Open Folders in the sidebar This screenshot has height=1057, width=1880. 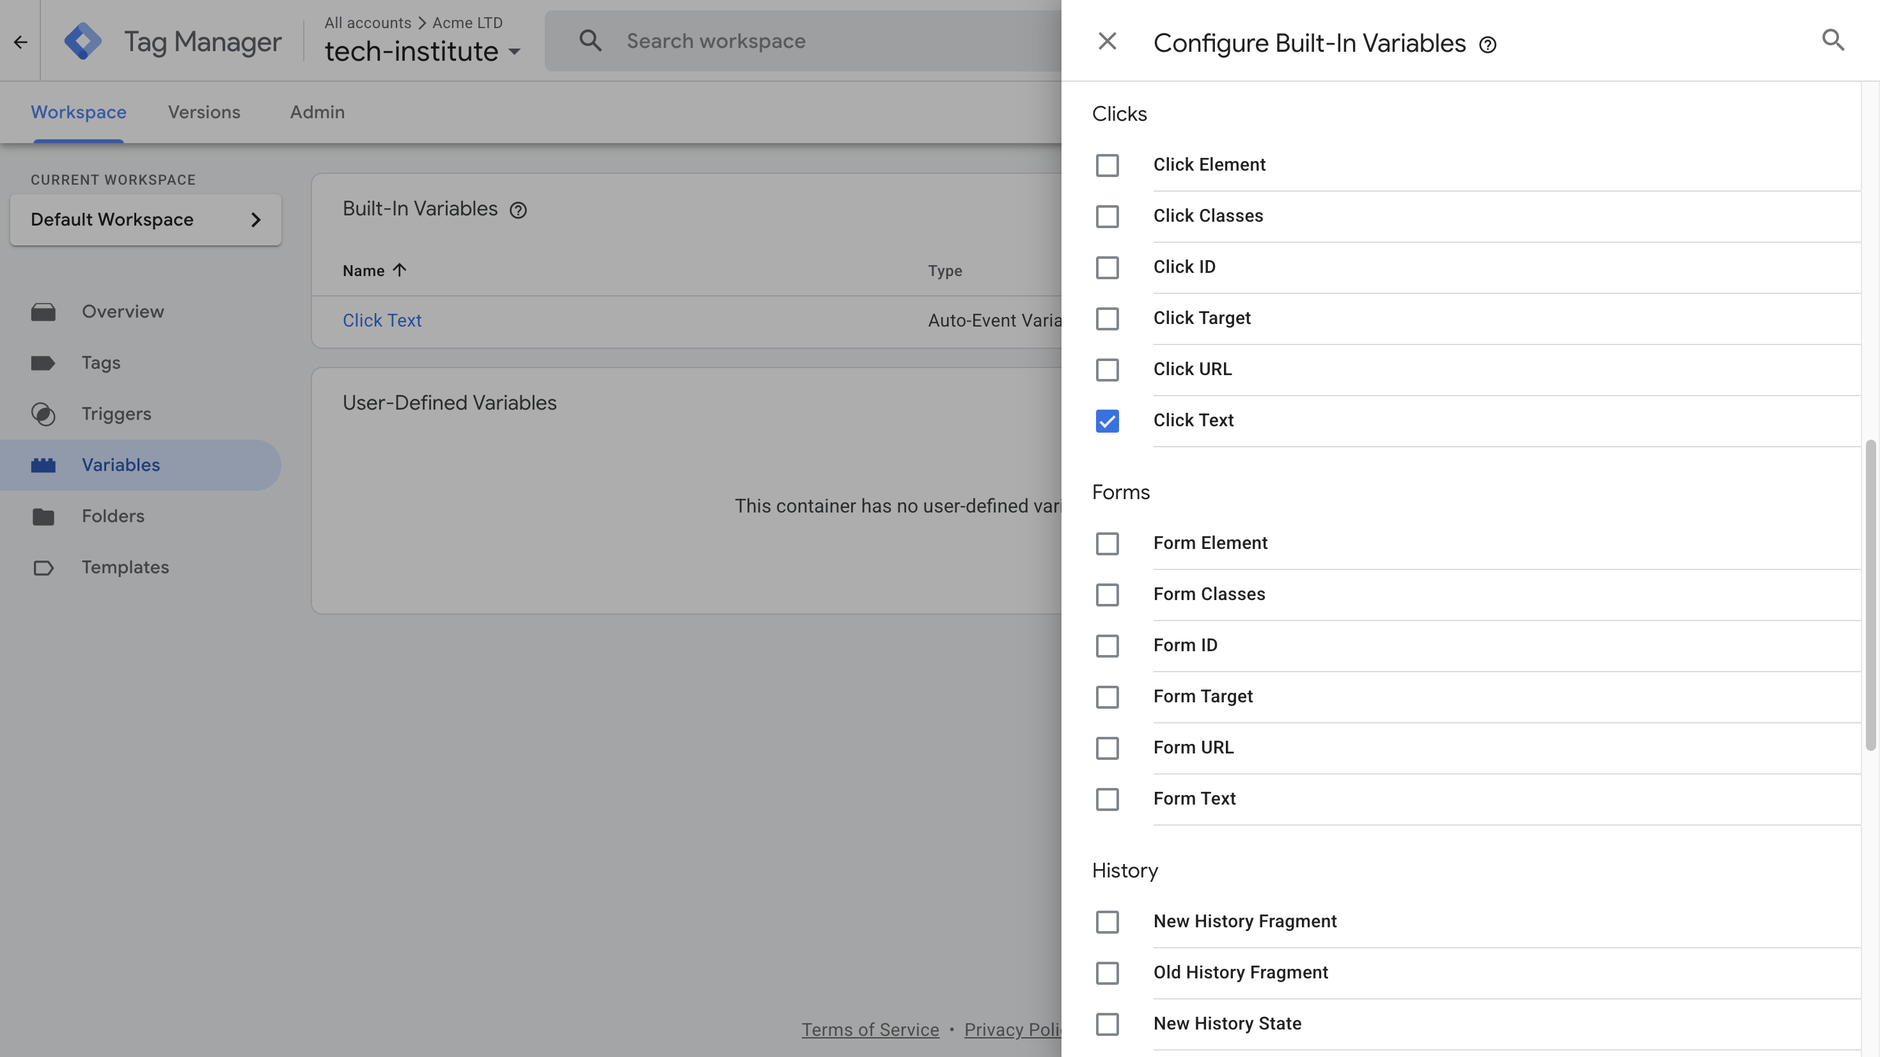tap(140, 516)
